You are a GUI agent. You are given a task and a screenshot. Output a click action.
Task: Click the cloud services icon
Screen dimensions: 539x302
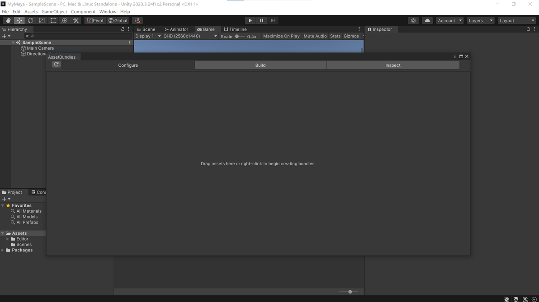[427, 21]
